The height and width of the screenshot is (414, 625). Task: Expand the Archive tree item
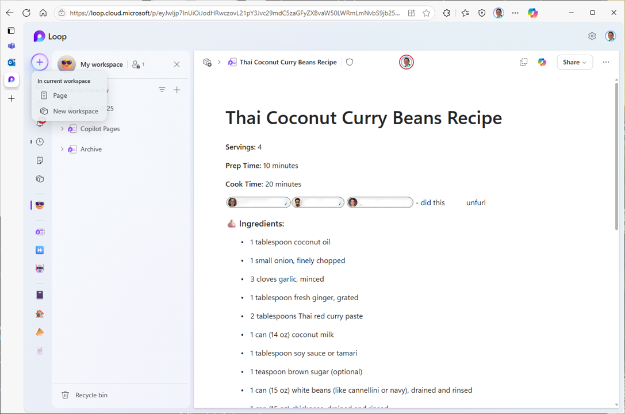coord(62,149)
